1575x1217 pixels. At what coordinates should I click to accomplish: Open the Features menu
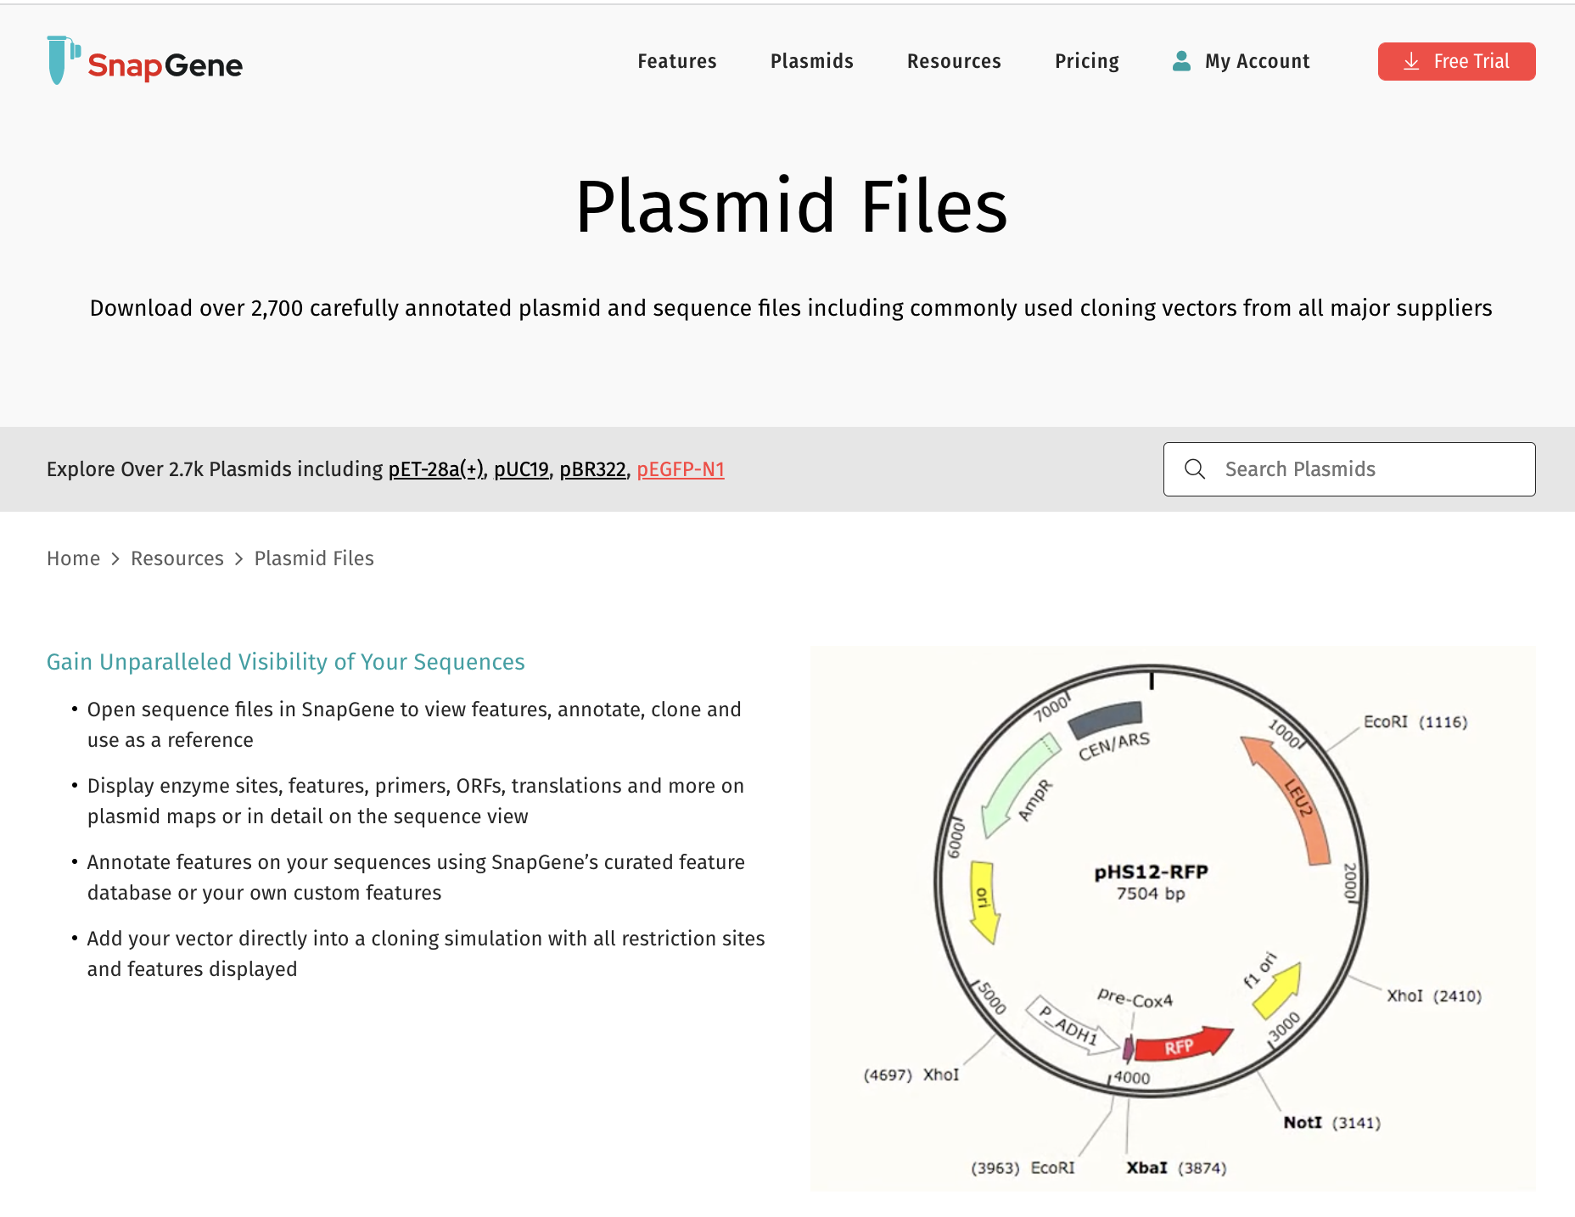(676, 61)
